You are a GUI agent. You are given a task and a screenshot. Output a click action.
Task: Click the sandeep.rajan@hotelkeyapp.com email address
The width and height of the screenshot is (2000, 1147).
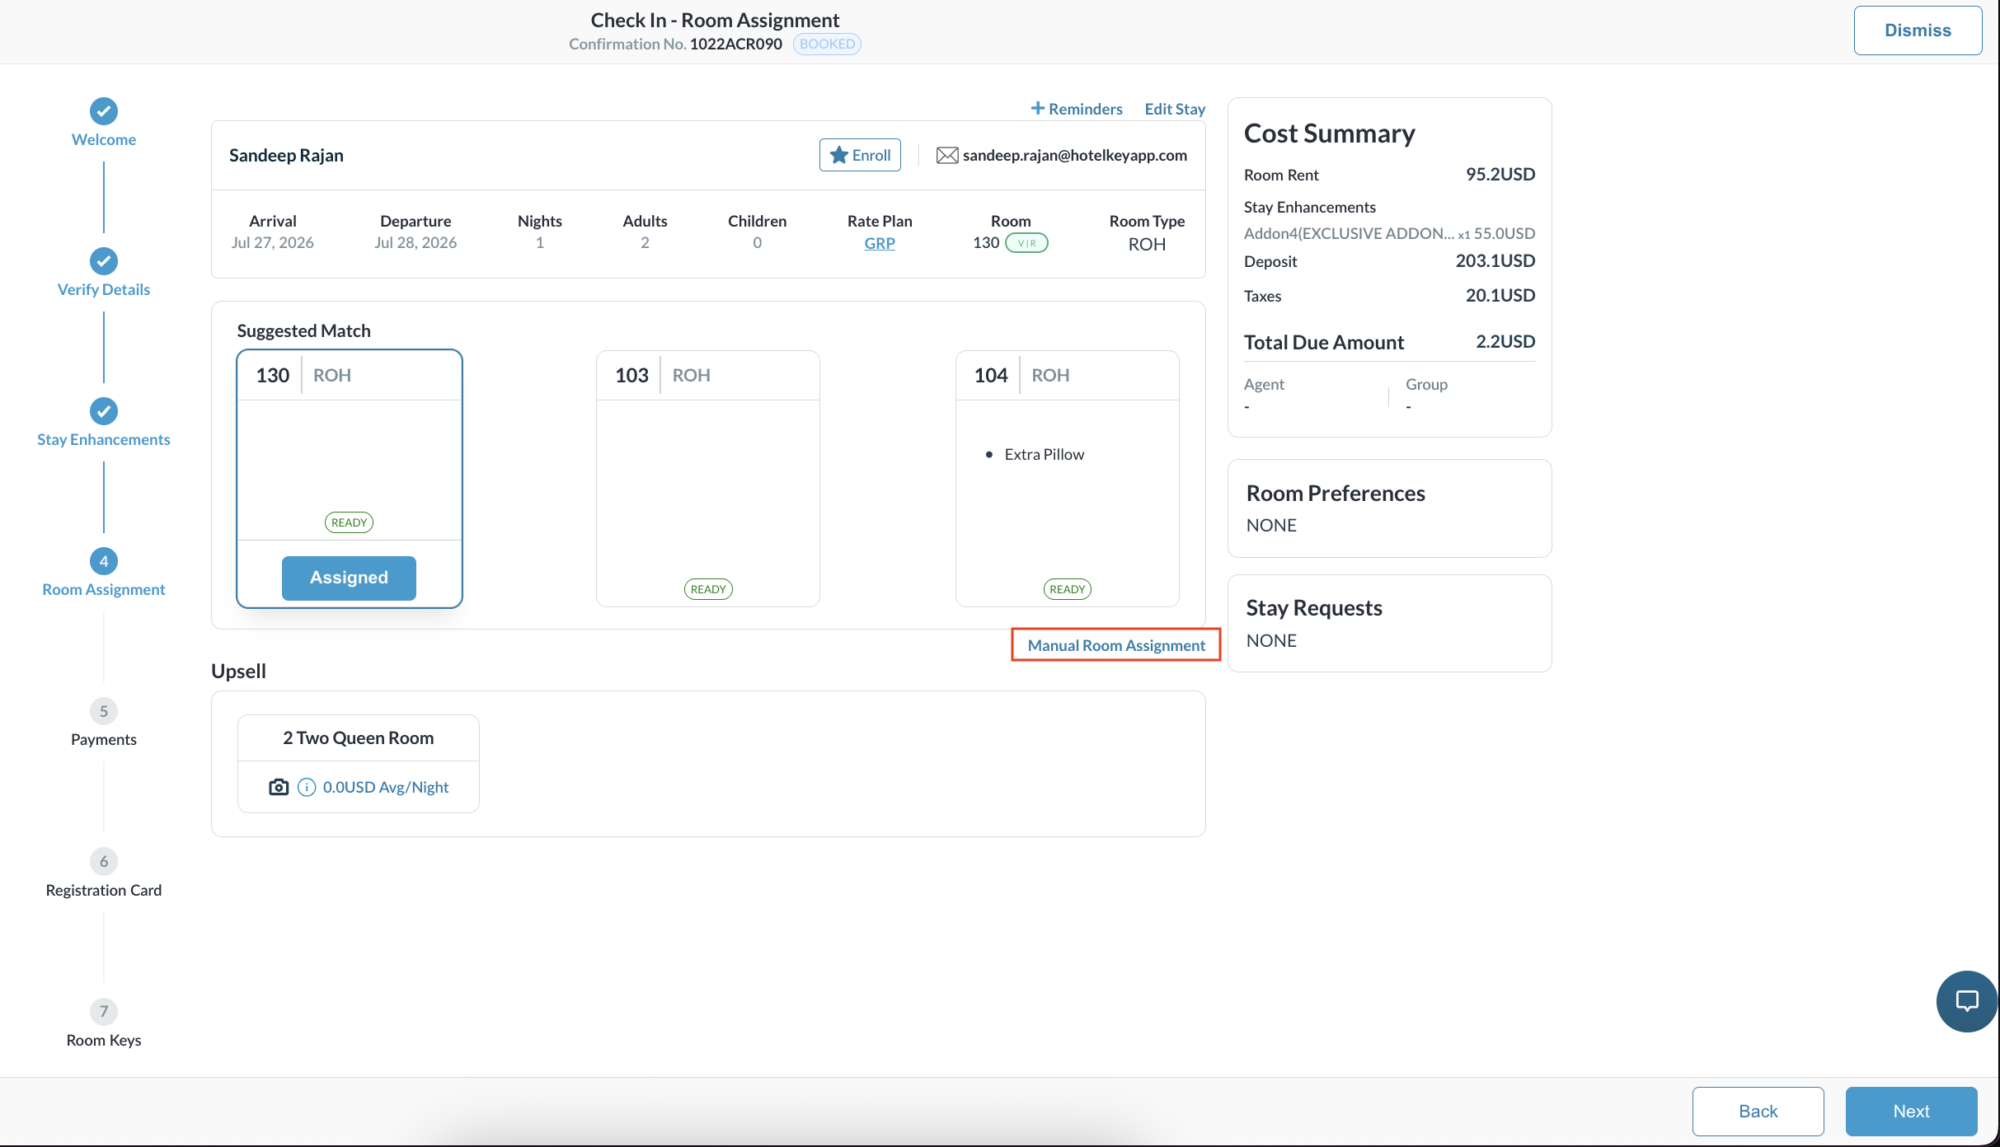[1075, 155]
